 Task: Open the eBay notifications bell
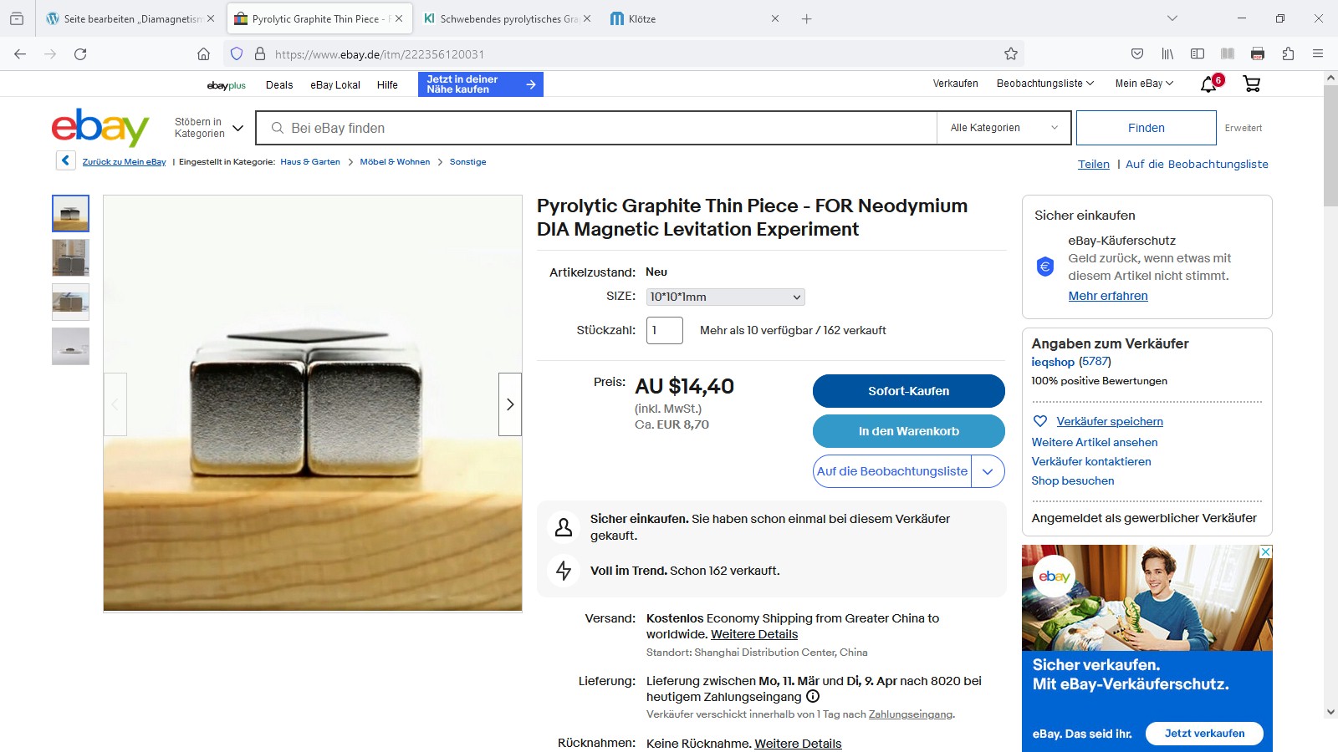(x=1208, y=84)
